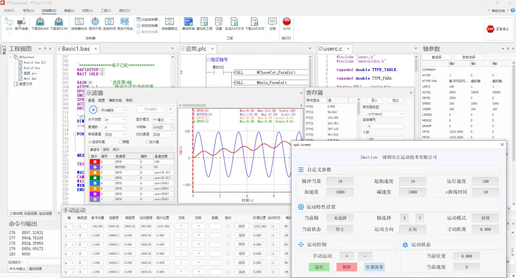Expand the 通道数 dropdown
This screenshot has height=278, width=516.
click(x=115, y=127)
